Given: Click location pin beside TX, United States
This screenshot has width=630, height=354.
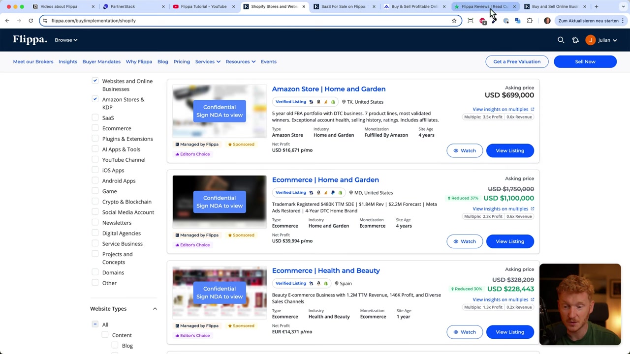Looking at the screenshot, I should point(344,102).
